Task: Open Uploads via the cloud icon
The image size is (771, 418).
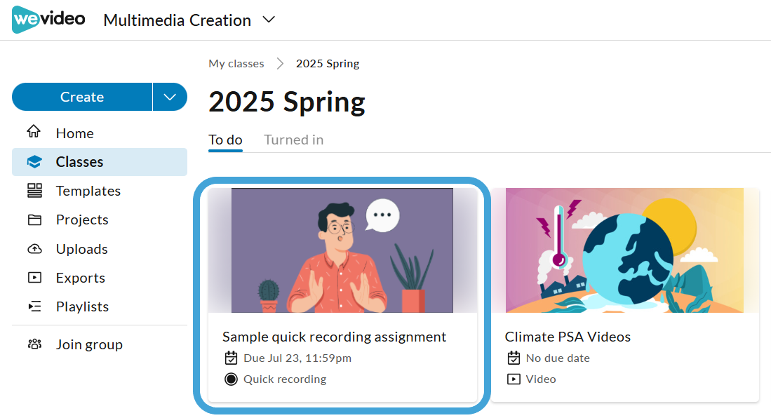Action: click(x=34, y=249)
